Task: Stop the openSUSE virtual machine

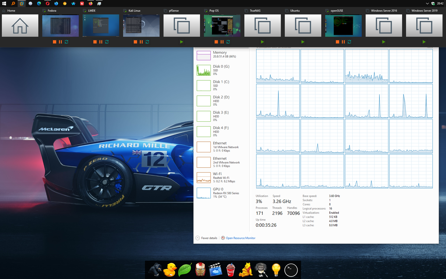Action: point(337,42)
